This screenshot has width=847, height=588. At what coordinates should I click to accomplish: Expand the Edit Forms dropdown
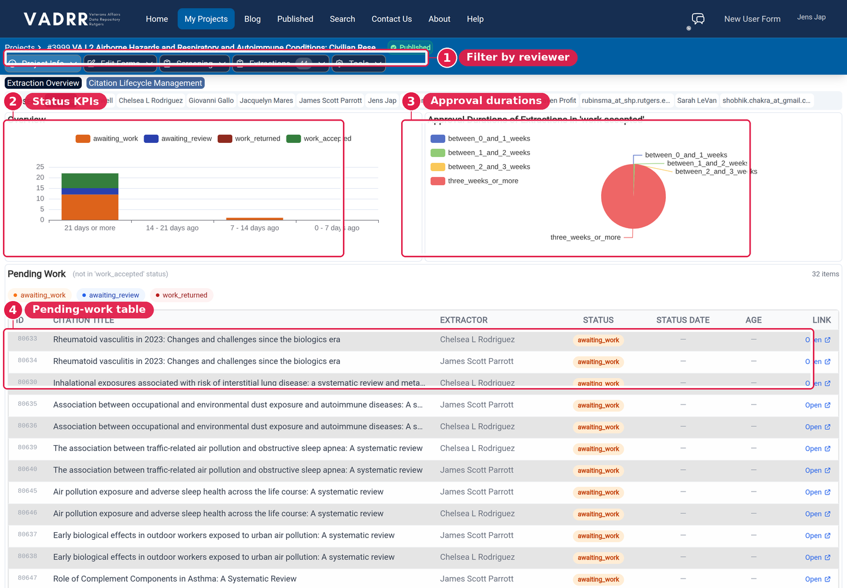point(121,63)
